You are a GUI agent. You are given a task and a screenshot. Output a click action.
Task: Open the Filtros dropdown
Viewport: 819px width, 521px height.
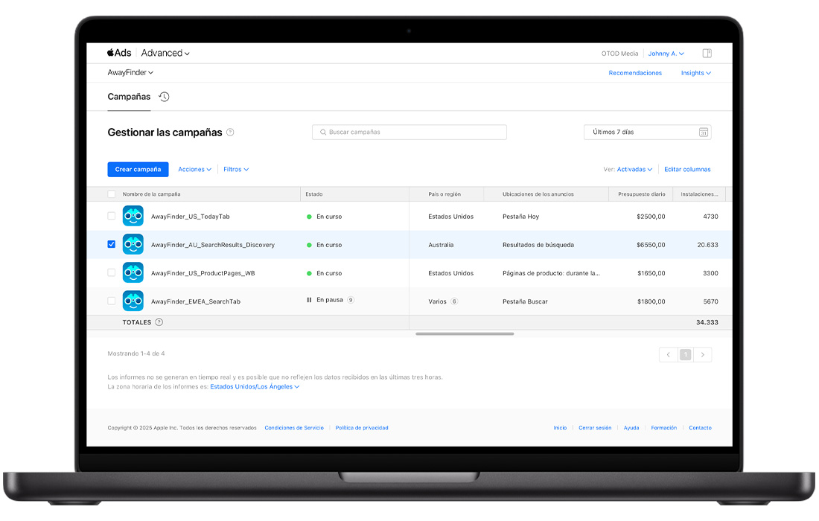(x=236, y=170)
